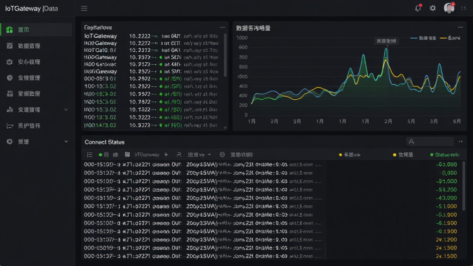Click the clock icon in Connect States toolbar
This screenshot has width=473, height=266.
[222, 155]
